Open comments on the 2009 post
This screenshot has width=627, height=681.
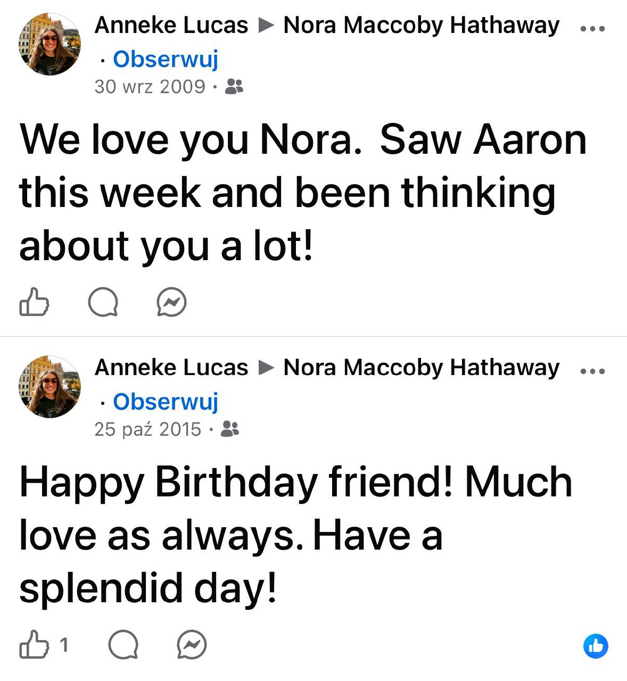click(x=103, y=302)
